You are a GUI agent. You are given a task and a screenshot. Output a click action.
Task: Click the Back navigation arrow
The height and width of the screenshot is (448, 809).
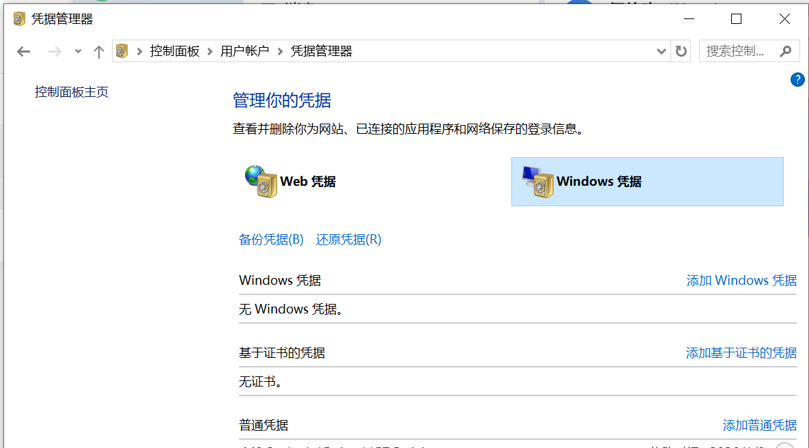[x=24, y=52]
